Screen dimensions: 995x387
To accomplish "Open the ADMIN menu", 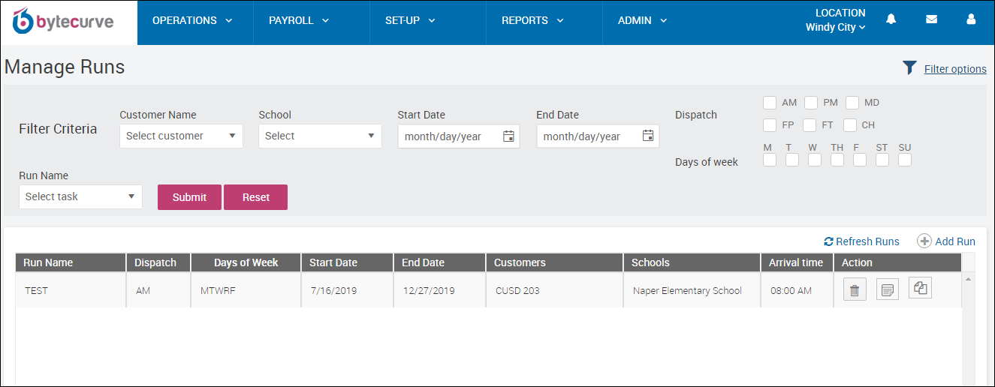I will pos(643,21).
